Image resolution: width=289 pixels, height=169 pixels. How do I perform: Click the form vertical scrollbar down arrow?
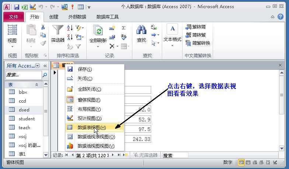point(282,148)
